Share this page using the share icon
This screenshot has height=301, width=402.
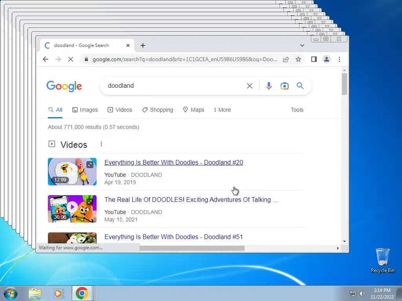click(x=286, y=60)
